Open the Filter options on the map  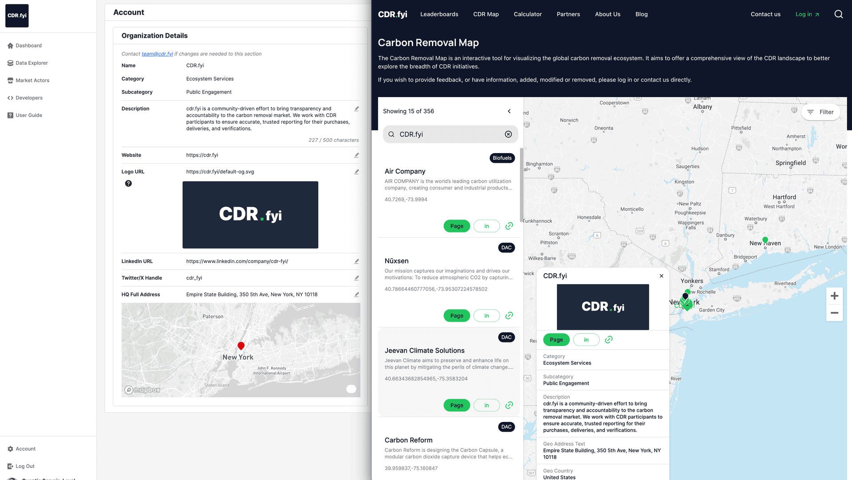point(820,112)
